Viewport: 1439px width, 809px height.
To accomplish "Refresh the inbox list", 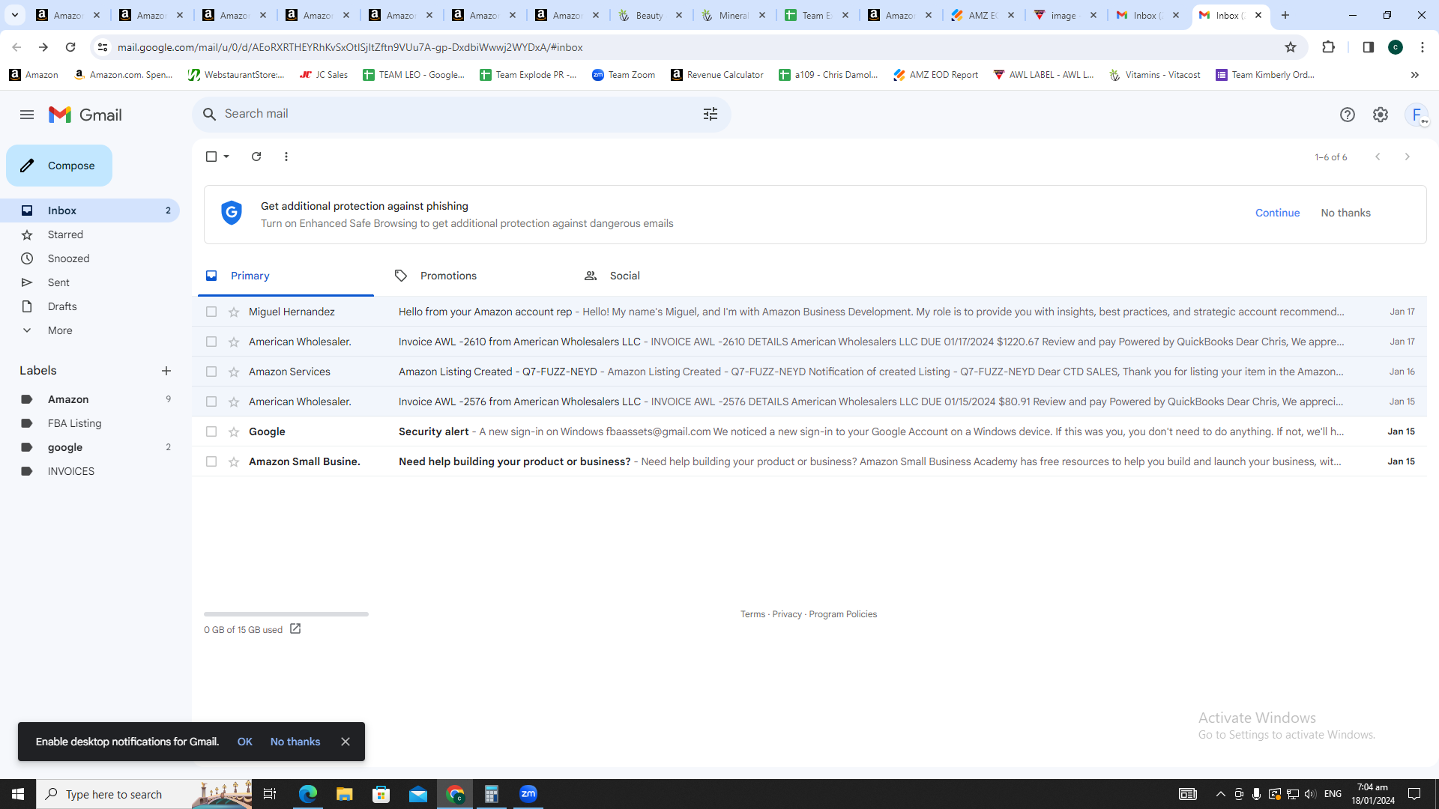I will tap(256, 157).
